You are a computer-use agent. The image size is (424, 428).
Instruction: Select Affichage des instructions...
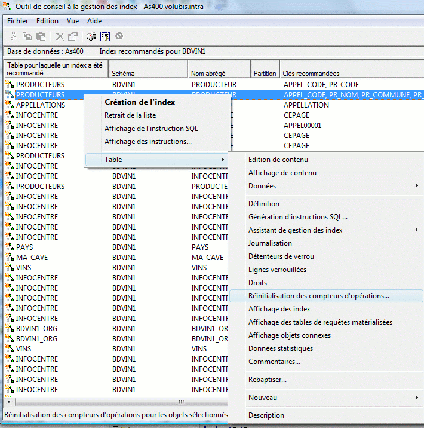pyautogui.click(x=157, y=142)
